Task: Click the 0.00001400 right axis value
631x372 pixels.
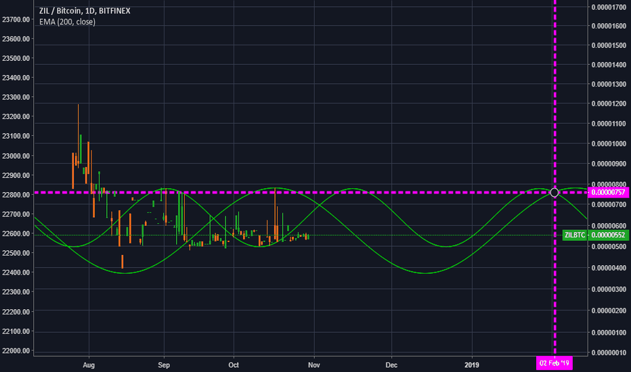Action: point(609,64)
